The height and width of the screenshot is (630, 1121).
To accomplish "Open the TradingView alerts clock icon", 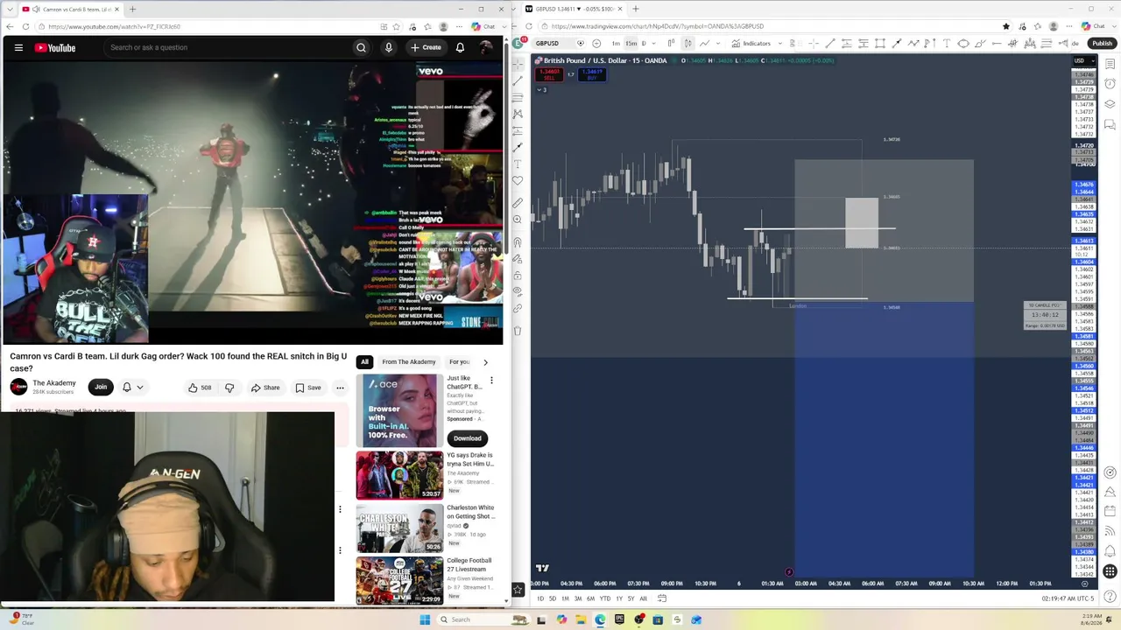I will (x=1110, y=84).
